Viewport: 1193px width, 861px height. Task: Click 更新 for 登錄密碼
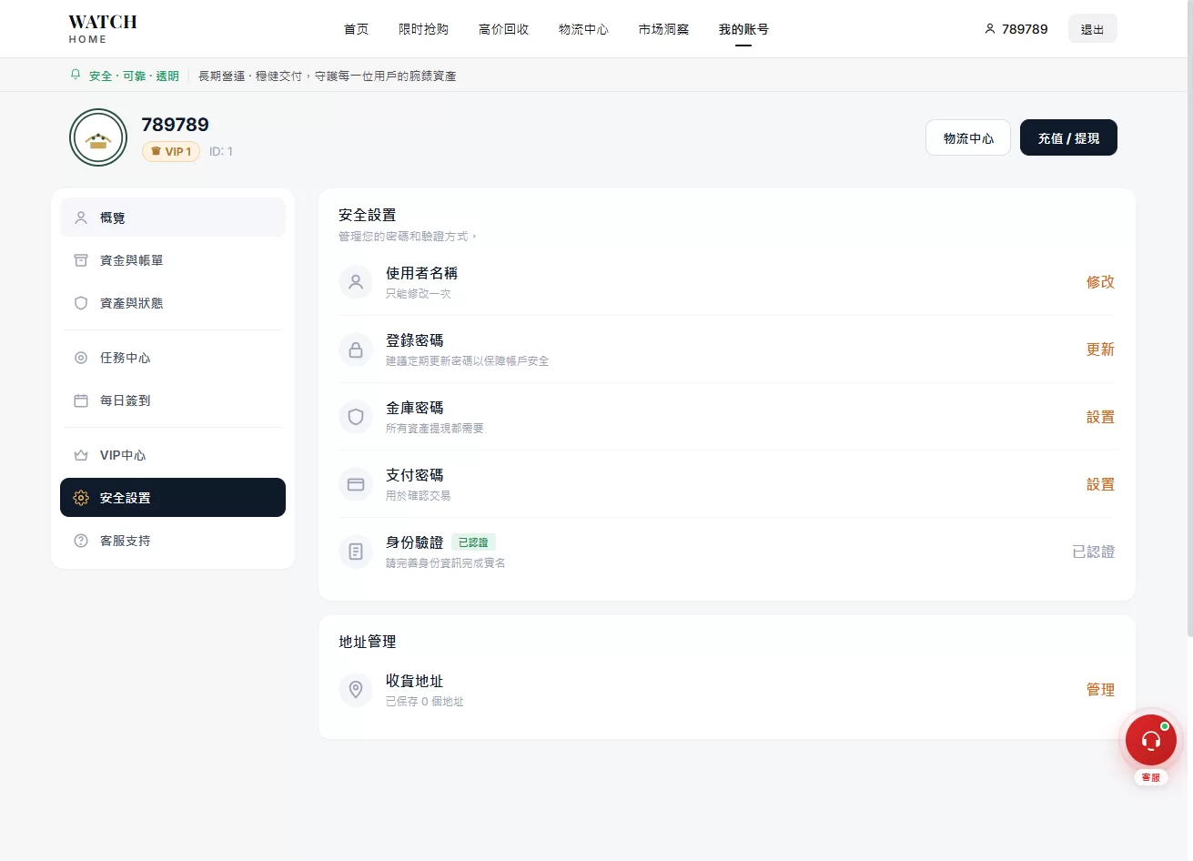coord(1100,349)
